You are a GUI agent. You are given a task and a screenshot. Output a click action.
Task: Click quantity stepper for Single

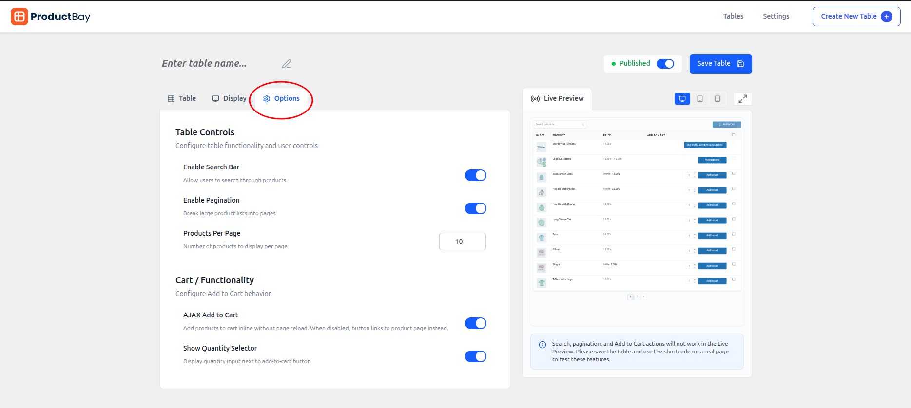(x=691, y=266)
